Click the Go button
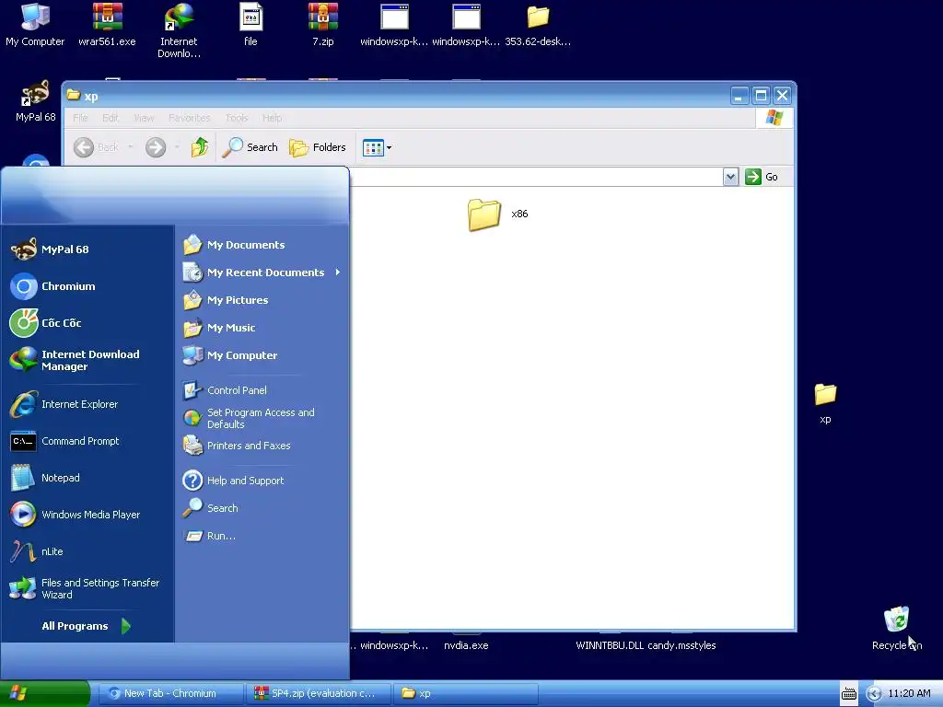Viewport: 943px width, 707px height. (762, 177)
